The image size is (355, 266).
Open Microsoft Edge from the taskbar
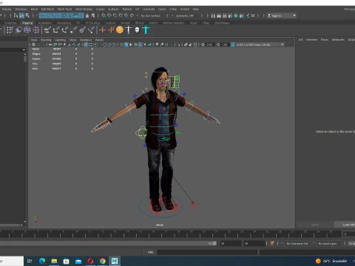[42, 261]
